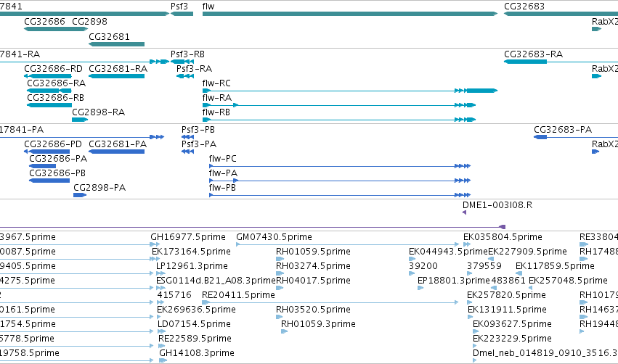Click the CG32681-PA protein label

(x=118, y=144)
